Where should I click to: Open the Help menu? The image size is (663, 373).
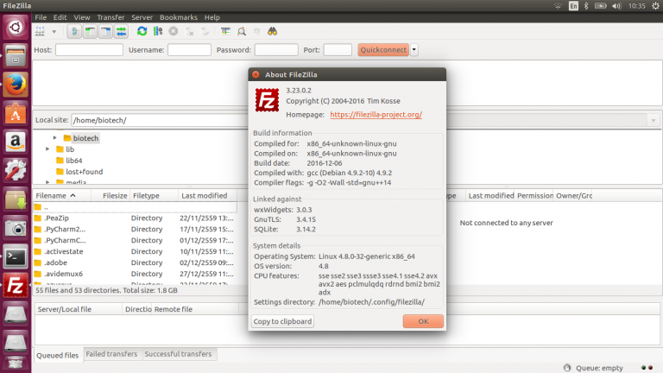click(212, 17)
